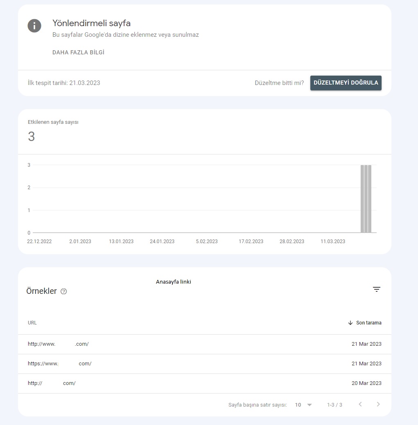Click the help icon next to Örnekler
Image resolution: width=418 pixels, height=425 pixels.
[63, 291]
